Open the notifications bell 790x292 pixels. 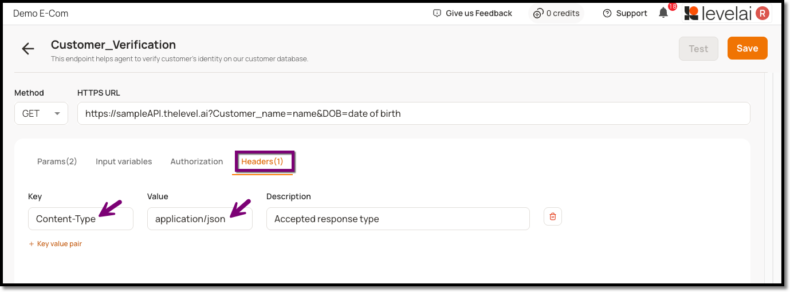663,13
